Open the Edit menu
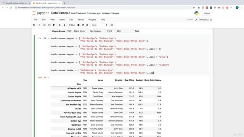 (44, 19)
